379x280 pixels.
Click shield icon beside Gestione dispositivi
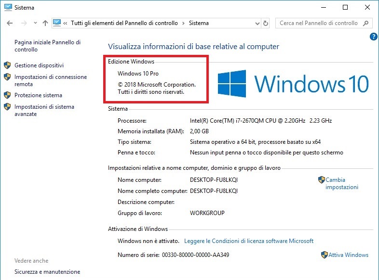pos(7,65)
